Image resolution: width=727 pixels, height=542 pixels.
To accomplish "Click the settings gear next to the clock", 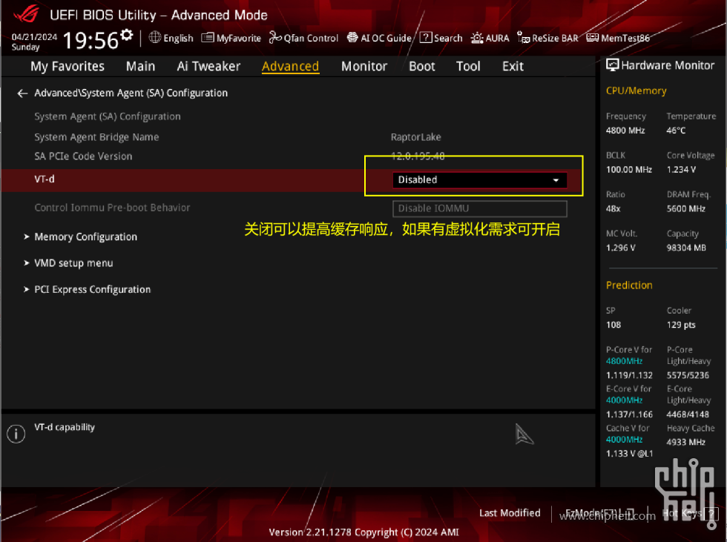I will pyautogui.click(x=127, y=35).
